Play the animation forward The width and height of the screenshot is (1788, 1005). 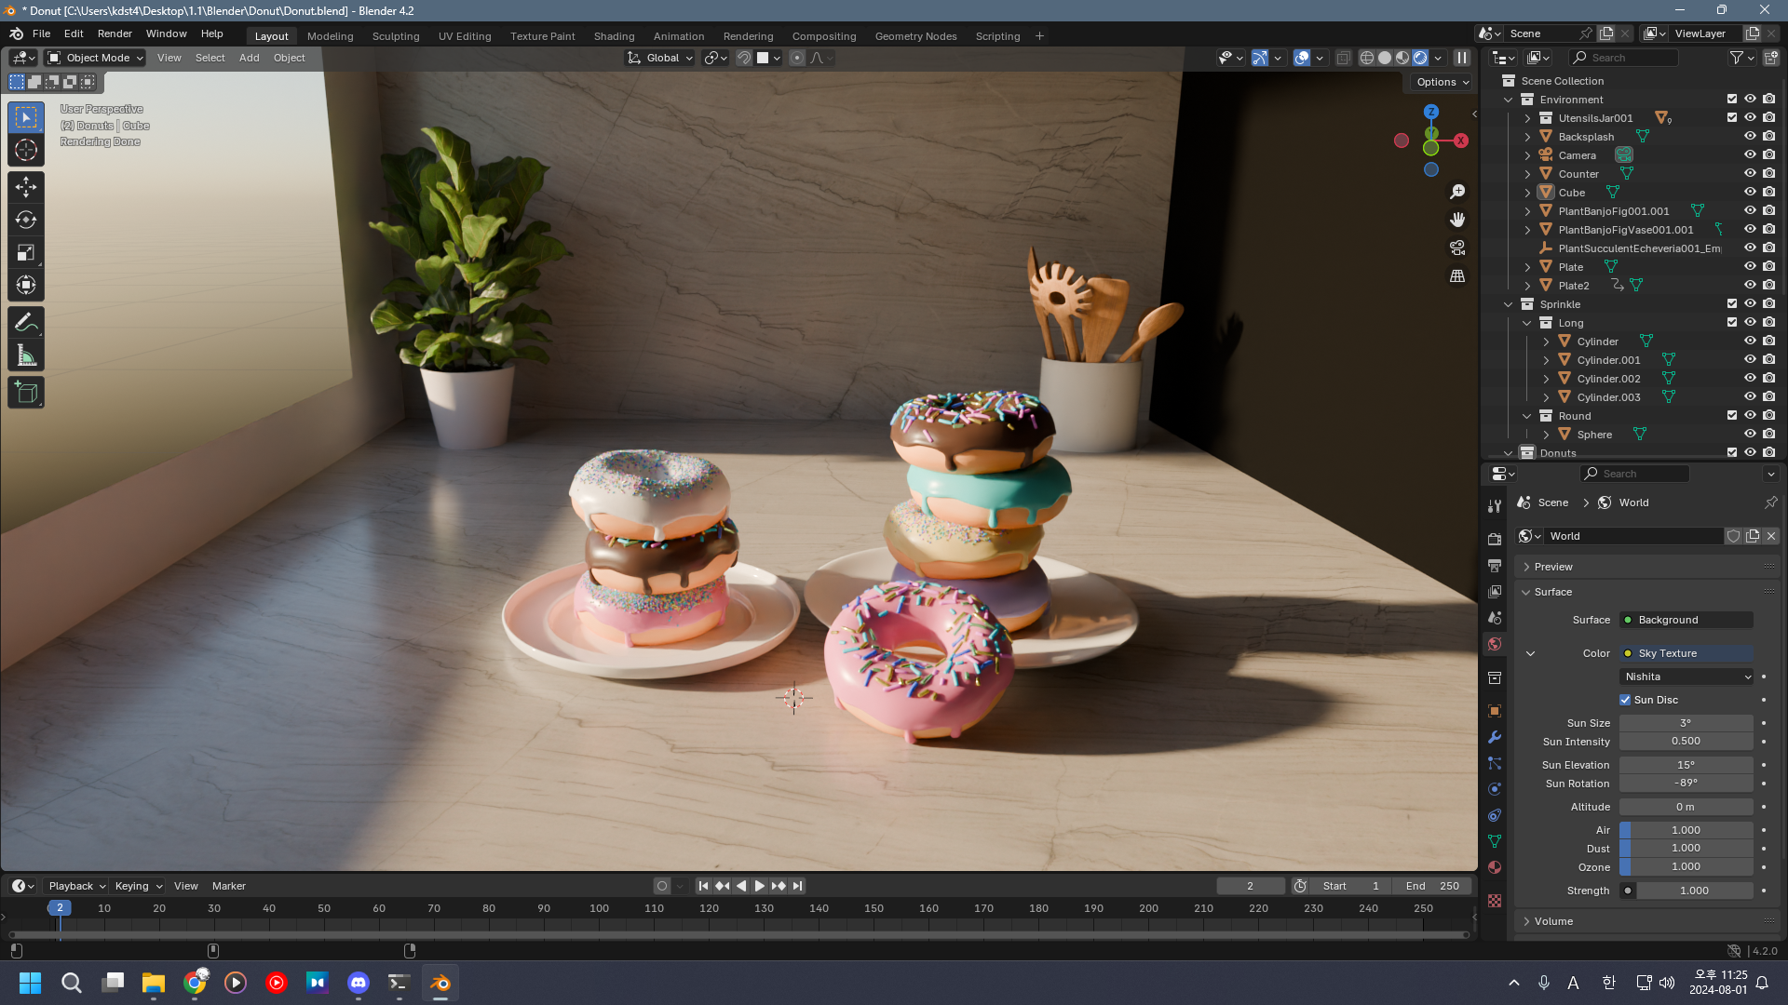click(759, 886)
